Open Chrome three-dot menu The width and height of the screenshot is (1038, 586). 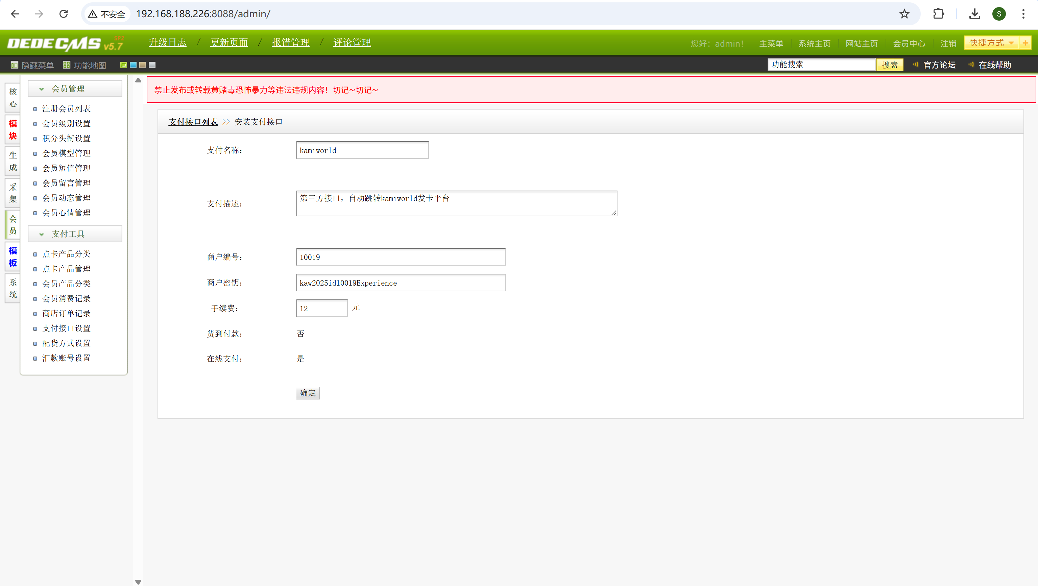pyautogui.click(x=1023, y=14)
